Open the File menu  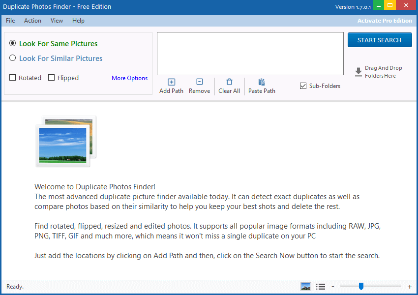(x=10, y=21)
